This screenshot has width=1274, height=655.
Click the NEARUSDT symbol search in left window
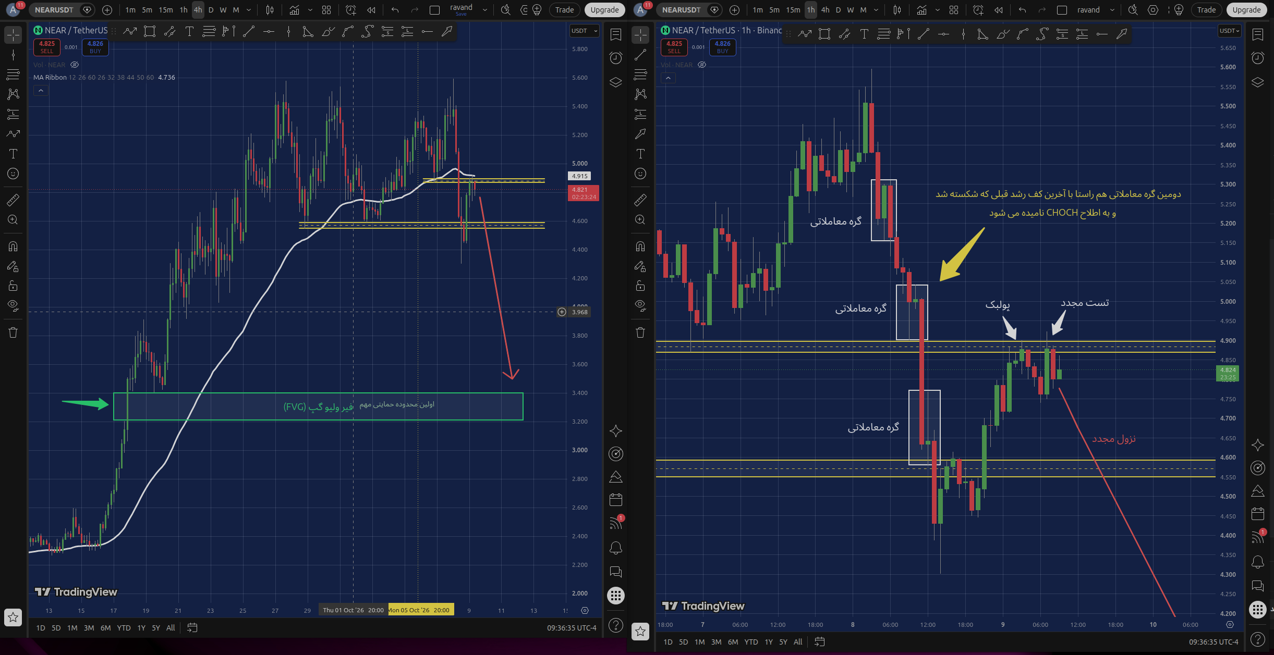pos(54,10)
